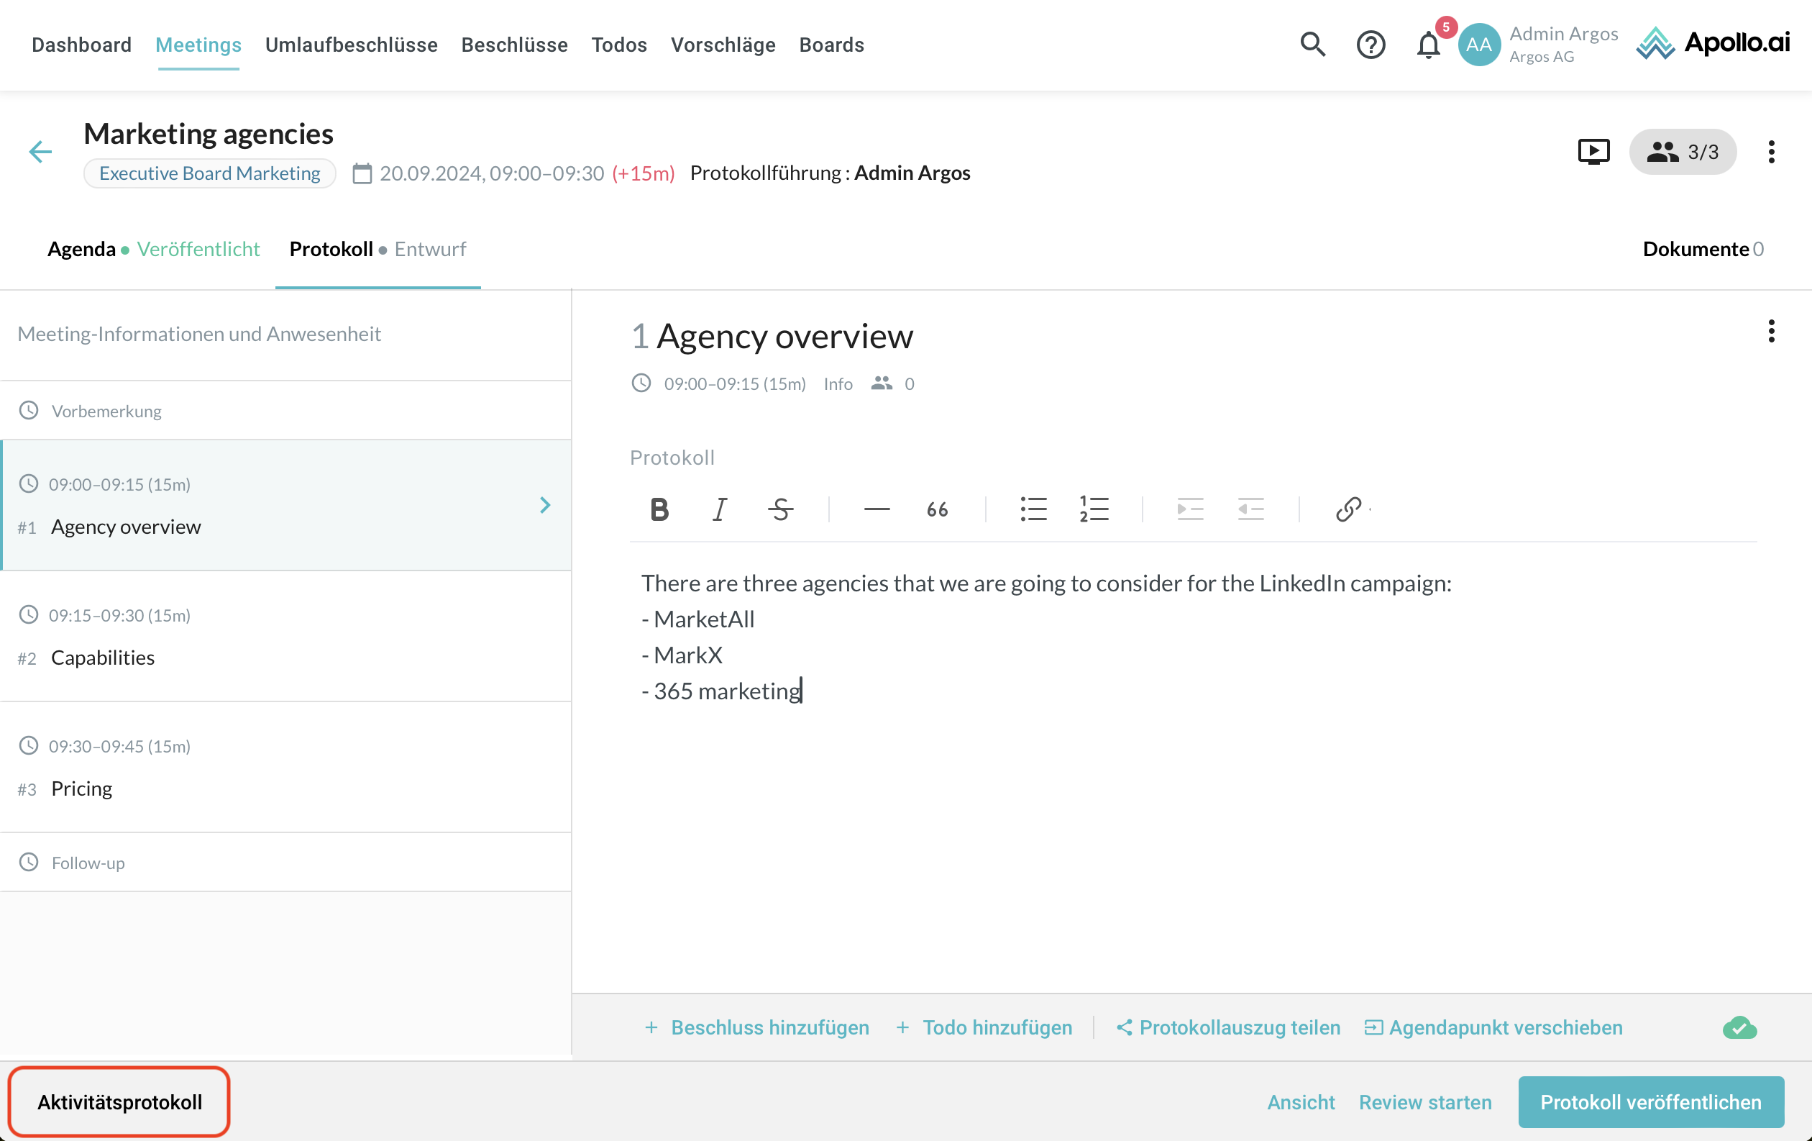
Task: Expand Agency overview chevron arrow
Action: (546, 505)
